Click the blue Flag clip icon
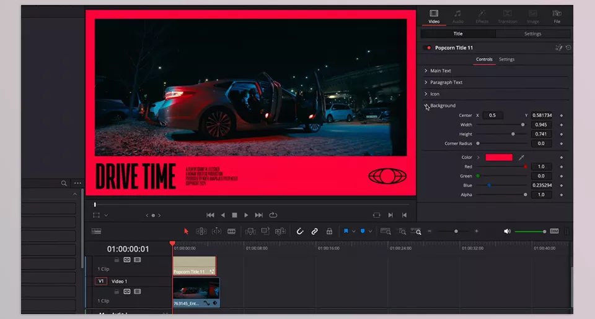The width and height of the screenshot is (595, 319). coord(346,231)
